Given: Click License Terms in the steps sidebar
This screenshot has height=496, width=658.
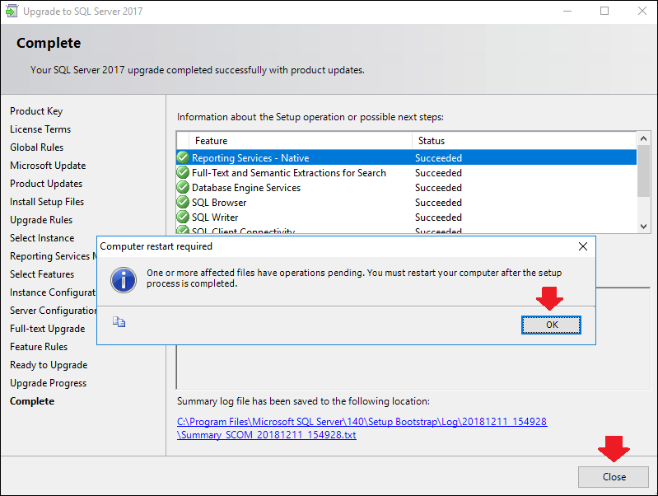Looking at the screenshot, I should coord(40,129).
